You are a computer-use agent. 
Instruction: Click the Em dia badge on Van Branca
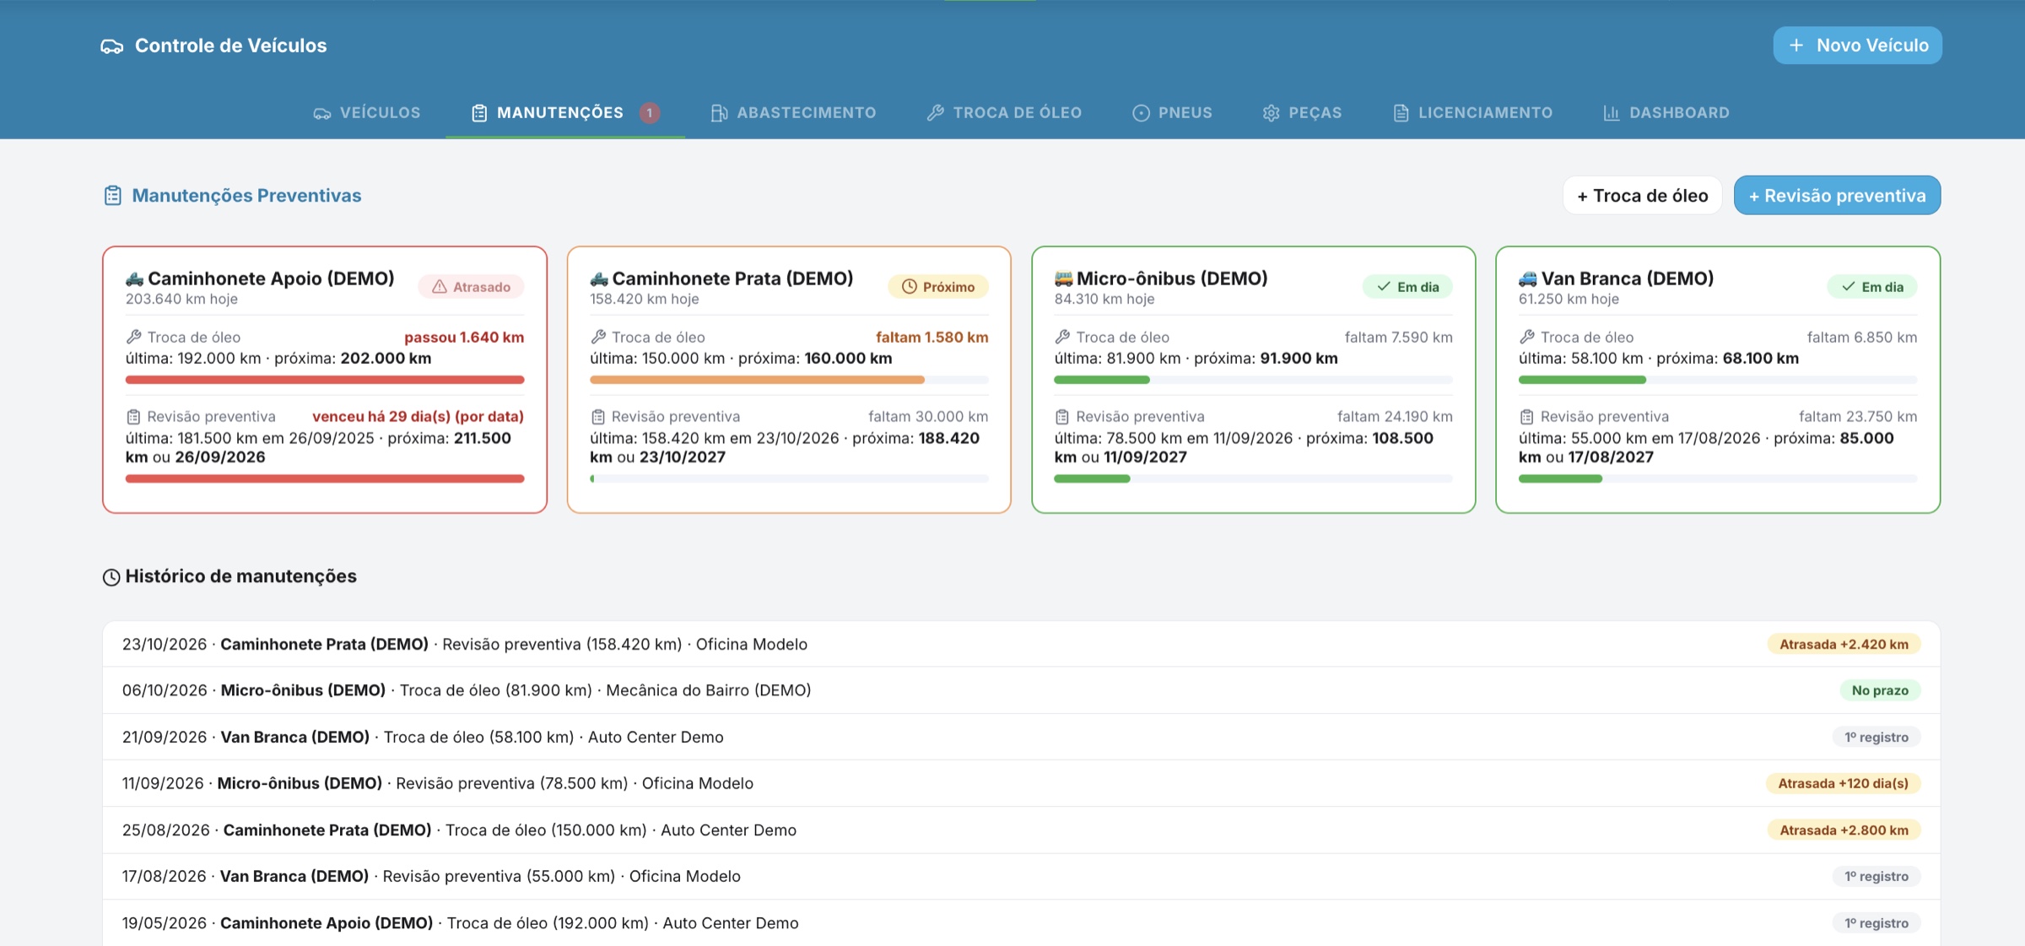(x=1871, y=287)
